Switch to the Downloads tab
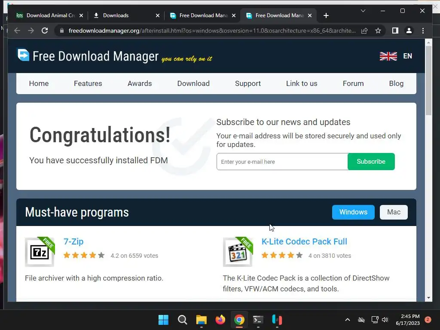 (x=126, y=15)
